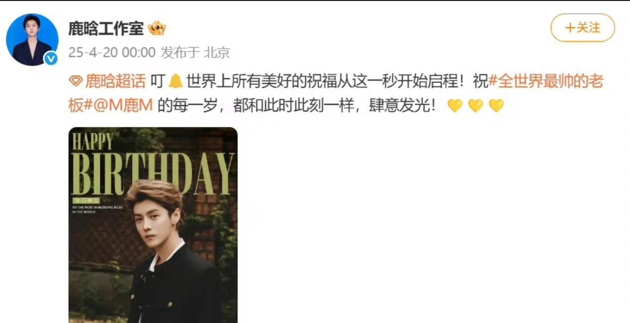
Task: Select the middle yellow heart emoji
Action: click(475, 106)
